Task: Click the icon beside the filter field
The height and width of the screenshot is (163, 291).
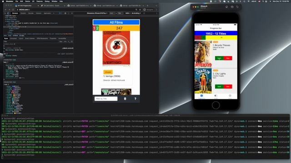Action: tap(125, 99)
